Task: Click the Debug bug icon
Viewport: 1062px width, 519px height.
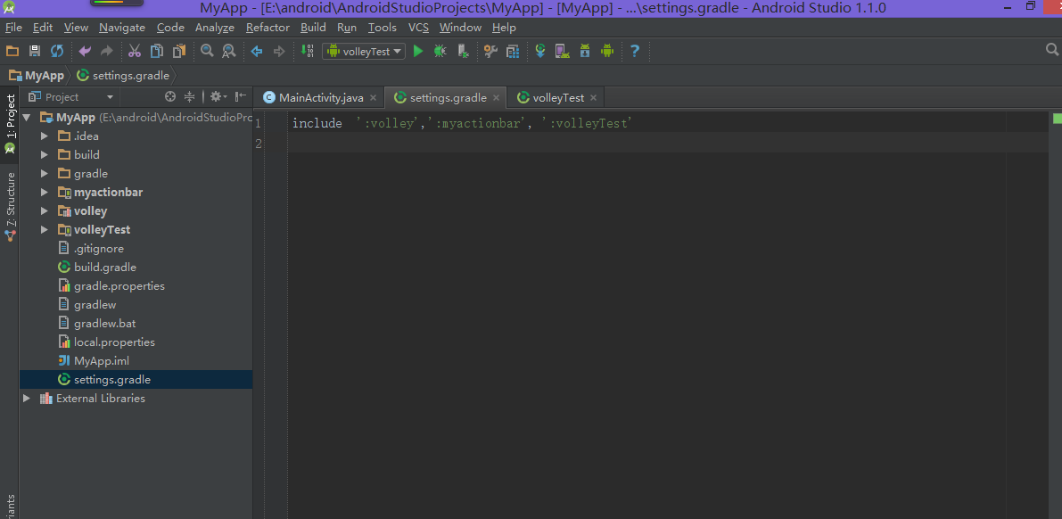Action: click(440, 51)
